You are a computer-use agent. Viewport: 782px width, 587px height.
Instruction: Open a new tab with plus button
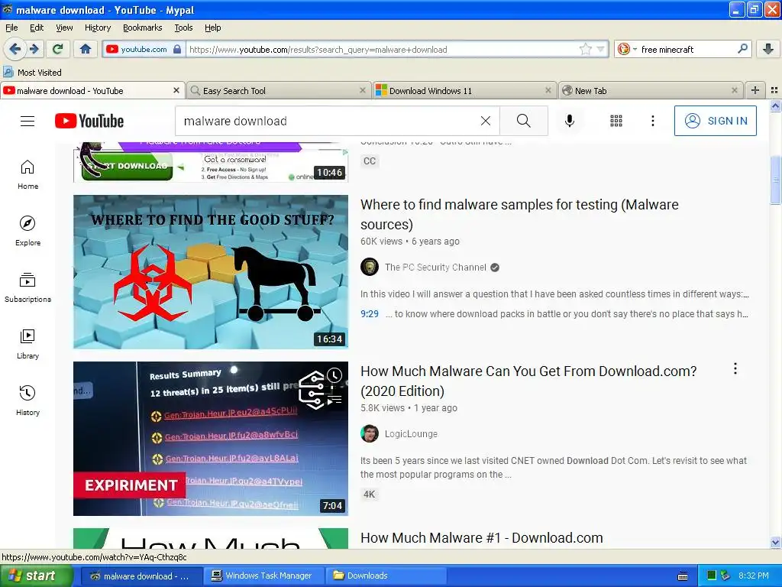pyautogui.click(x=755, y=90)
